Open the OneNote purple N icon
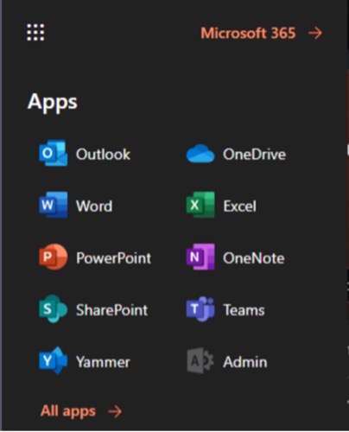This screenshot has height=432, width=349. 200,257
